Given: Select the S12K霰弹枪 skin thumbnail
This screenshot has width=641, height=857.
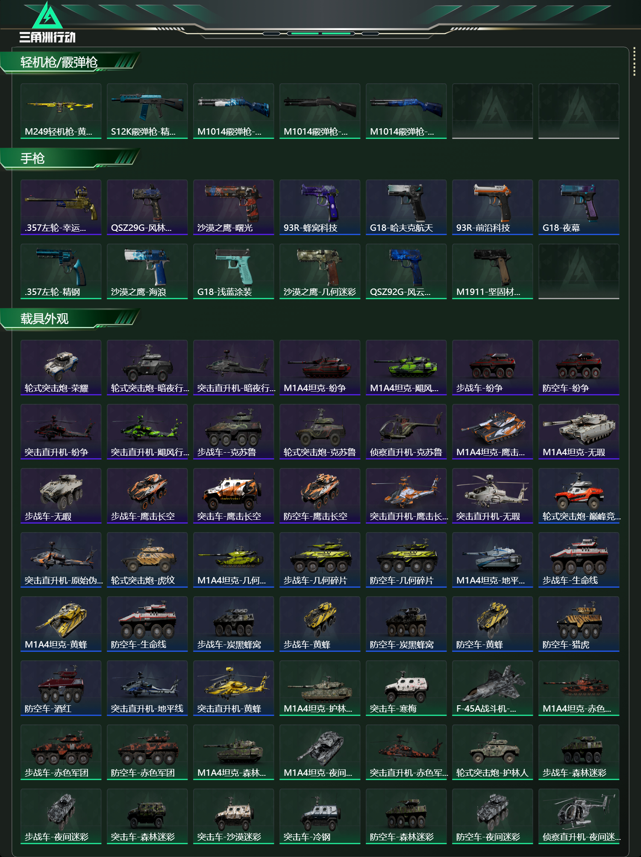Looking at the screenshot, I should [x=147, y=111].
